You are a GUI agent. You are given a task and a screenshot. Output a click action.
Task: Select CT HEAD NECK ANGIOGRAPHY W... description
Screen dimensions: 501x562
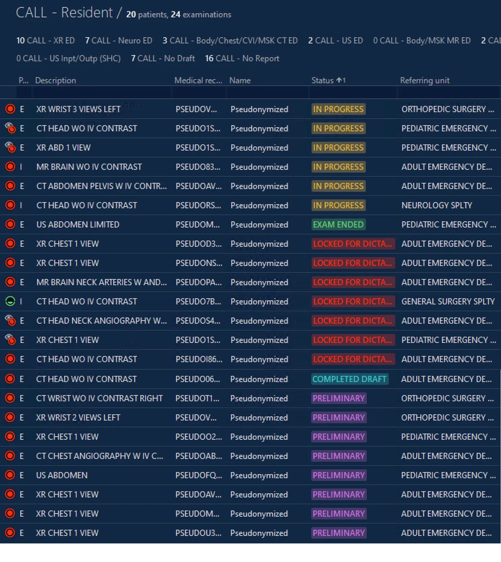coord(102,321)
